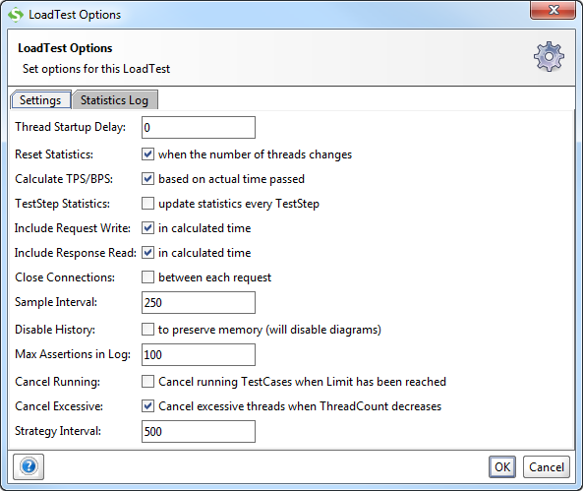The width and height of the screenshot is (583, 491).
Task: Click 'Max Assertions in Log:' label
Action: [x=73, y=354]
